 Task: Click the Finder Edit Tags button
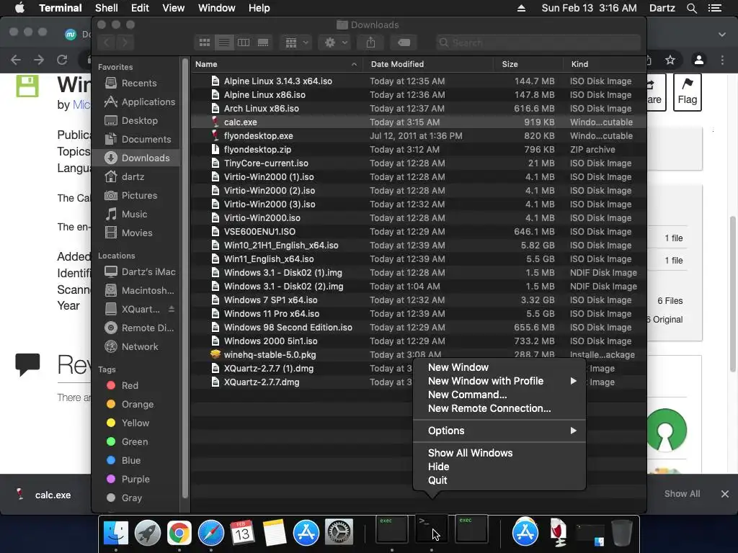tap(404, 42)
